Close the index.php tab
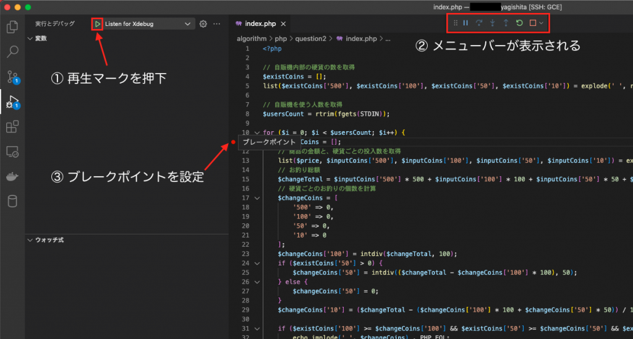 point(283,24)
